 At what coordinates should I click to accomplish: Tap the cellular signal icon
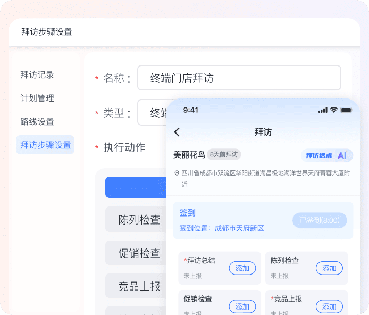(323, 110)
